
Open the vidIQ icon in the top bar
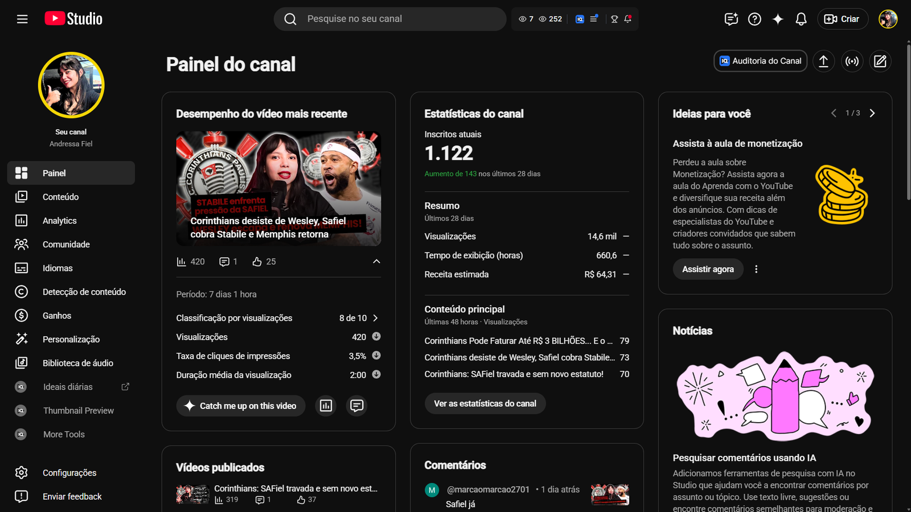click(580, 19)
